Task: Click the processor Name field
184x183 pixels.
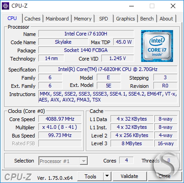Action: click(86, 34)
